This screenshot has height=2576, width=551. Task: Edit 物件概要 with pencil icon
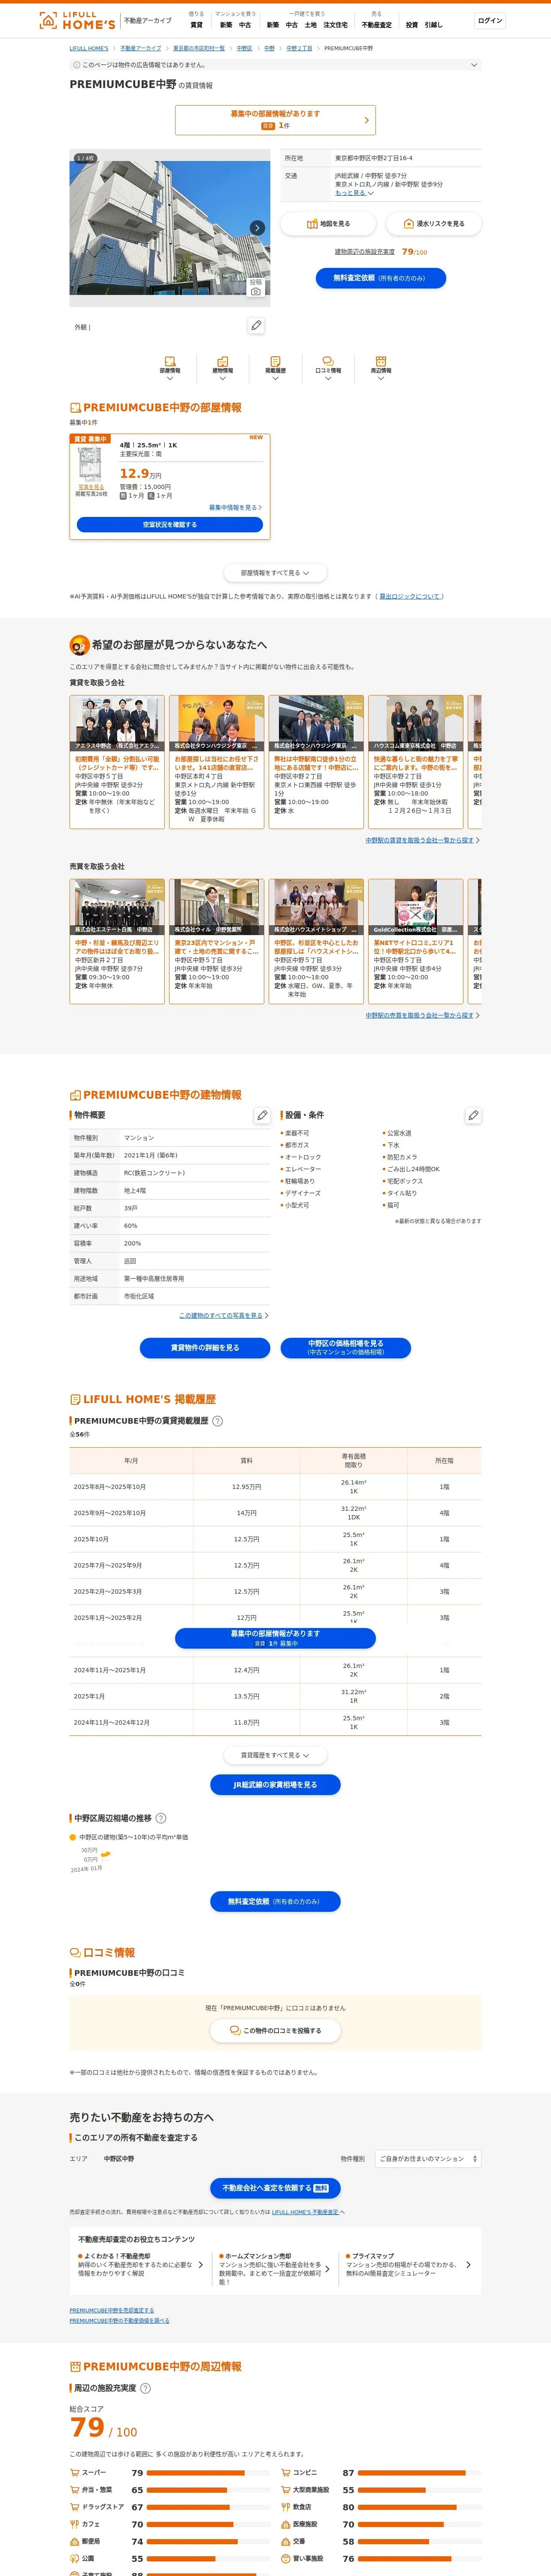pyautogui.click(x=262, y=1115)
